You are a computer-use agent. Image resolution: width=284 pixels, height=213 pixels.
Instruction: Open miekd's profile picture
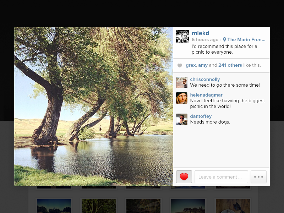pos(182,36)
